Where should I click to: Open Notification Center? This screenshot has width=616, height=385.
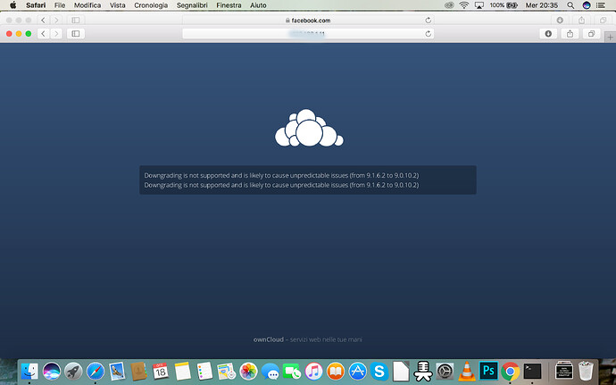(x=601, y=5)
